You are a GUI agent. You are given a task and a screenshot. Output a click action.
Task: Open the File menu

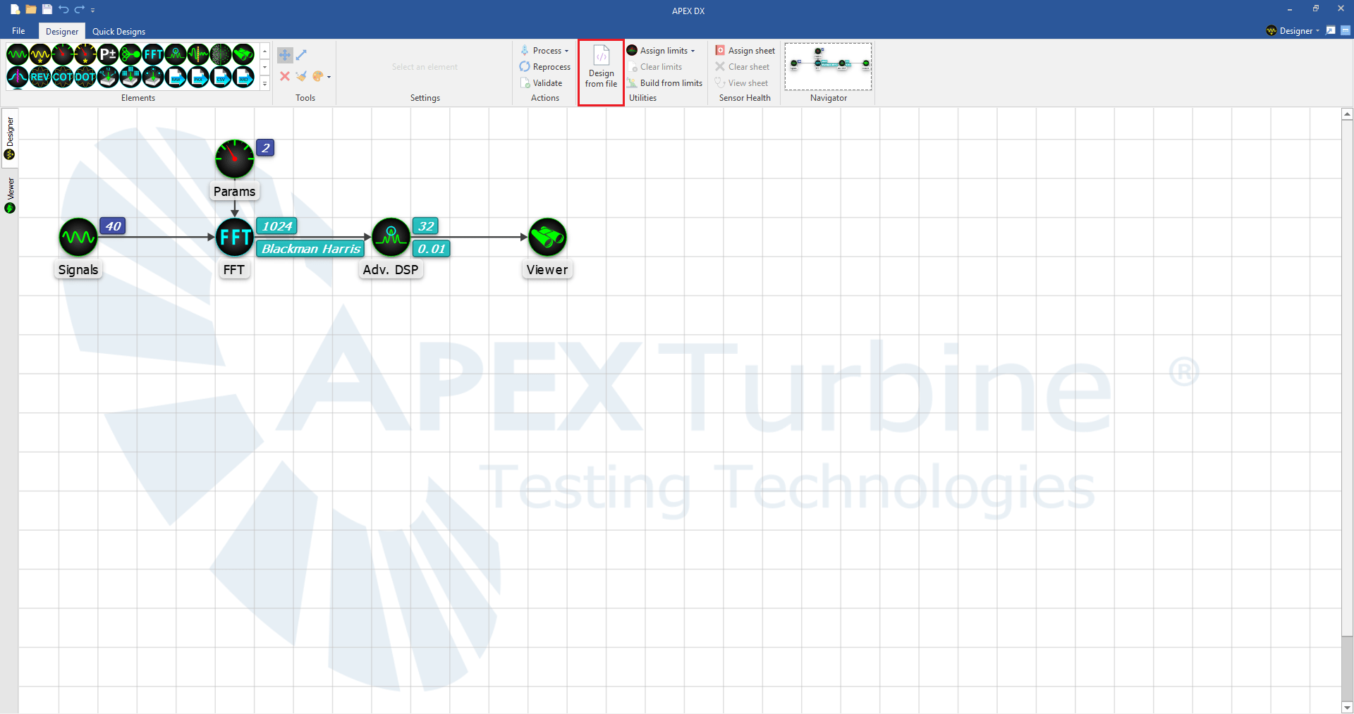18,31
